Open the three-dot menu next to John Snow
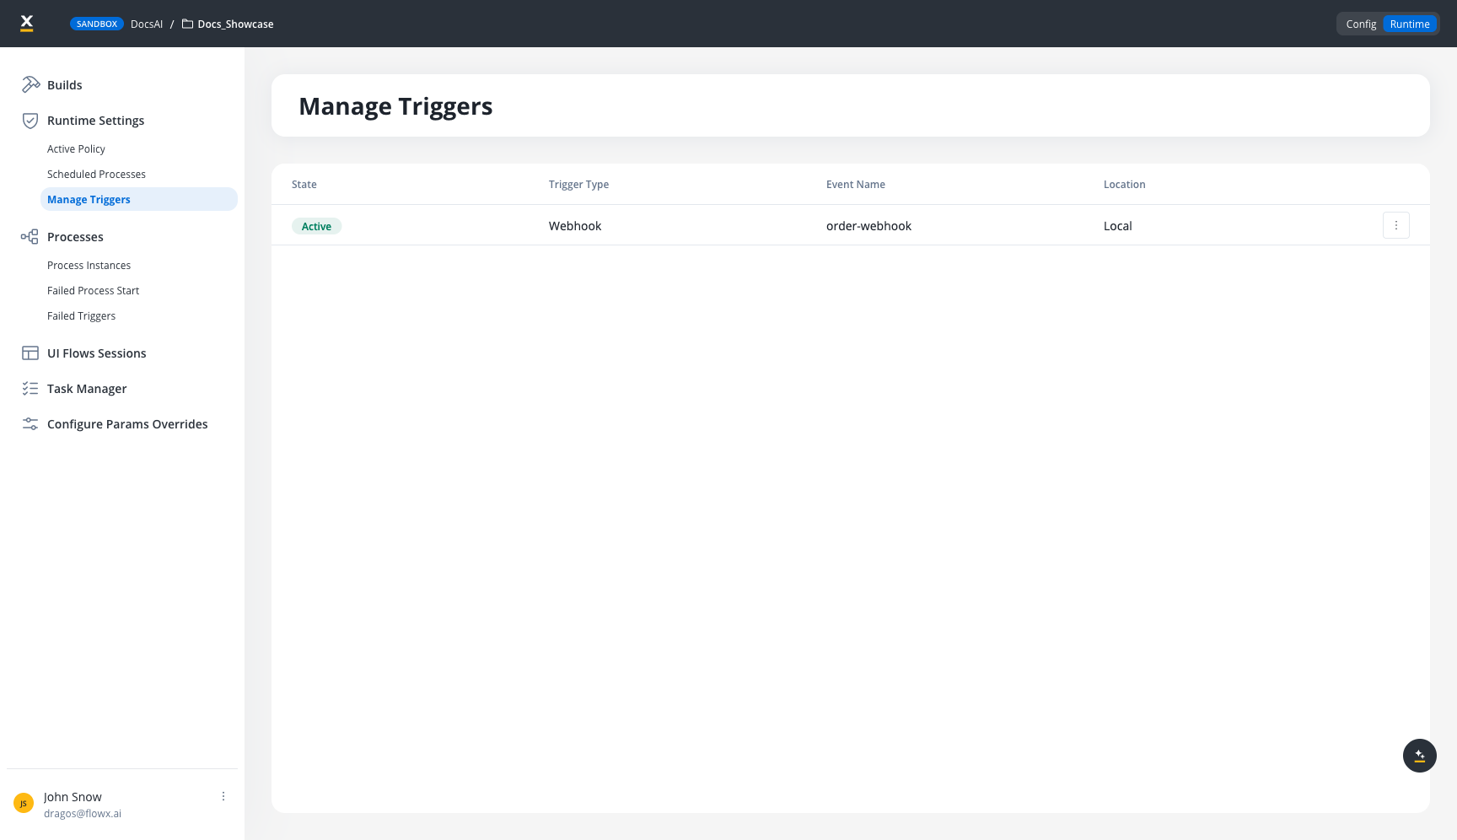Image resolution: width=1457 pixels, height=840 pixels. click(x=223, y=795)
